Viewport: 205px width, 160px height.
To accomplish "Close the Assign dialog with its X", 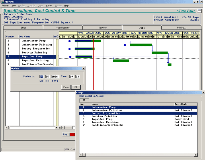I will click(x=203, y=93).
